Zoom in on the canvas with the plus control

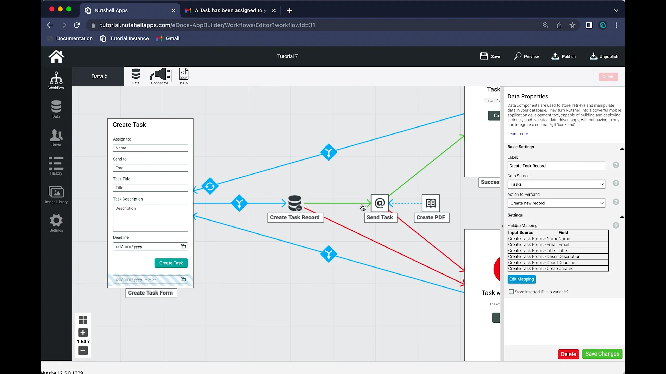coord(83,332)
